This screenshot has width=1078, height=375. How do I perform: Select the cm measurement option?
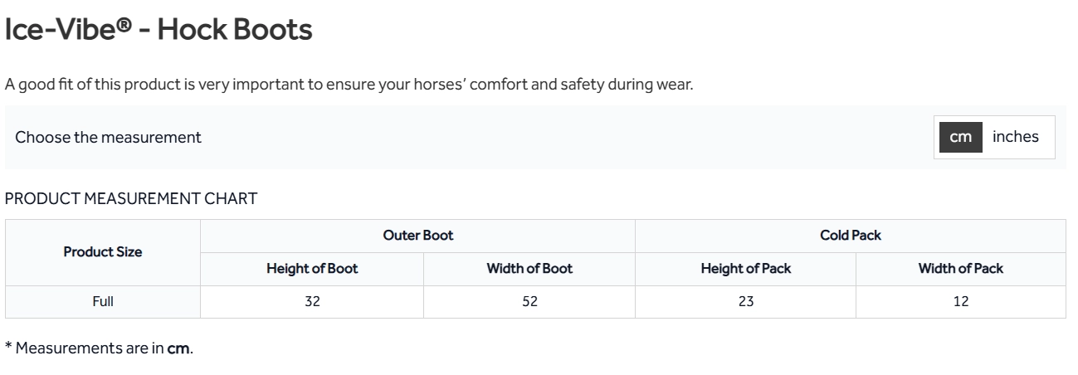point(961,137)
